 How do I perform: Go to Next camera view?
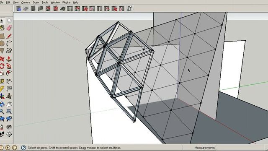(9, 119)
